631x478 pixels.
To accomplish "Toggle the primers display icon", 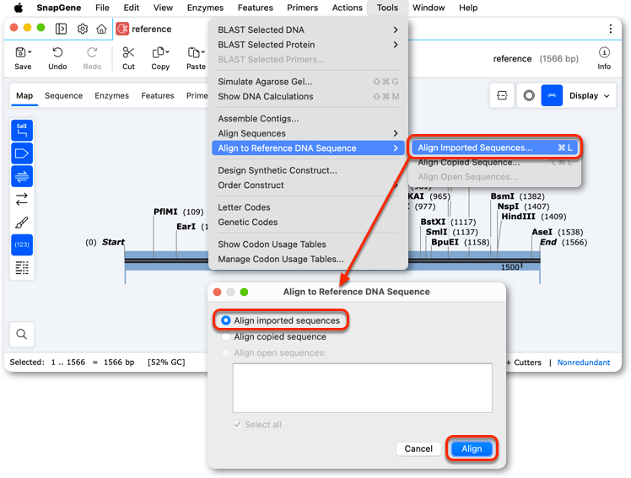I will click(x=22, y=176).
